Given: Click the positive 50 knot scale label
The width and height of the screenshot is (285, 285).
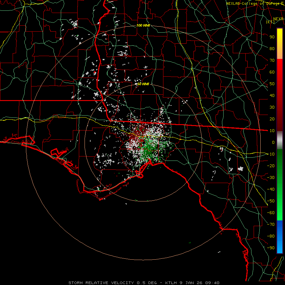Looking at the screenshot, I should (x=272, y=84).
